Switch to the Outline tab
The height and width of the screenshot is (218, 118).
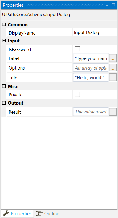pyautogui.click(x=48, y=214)
